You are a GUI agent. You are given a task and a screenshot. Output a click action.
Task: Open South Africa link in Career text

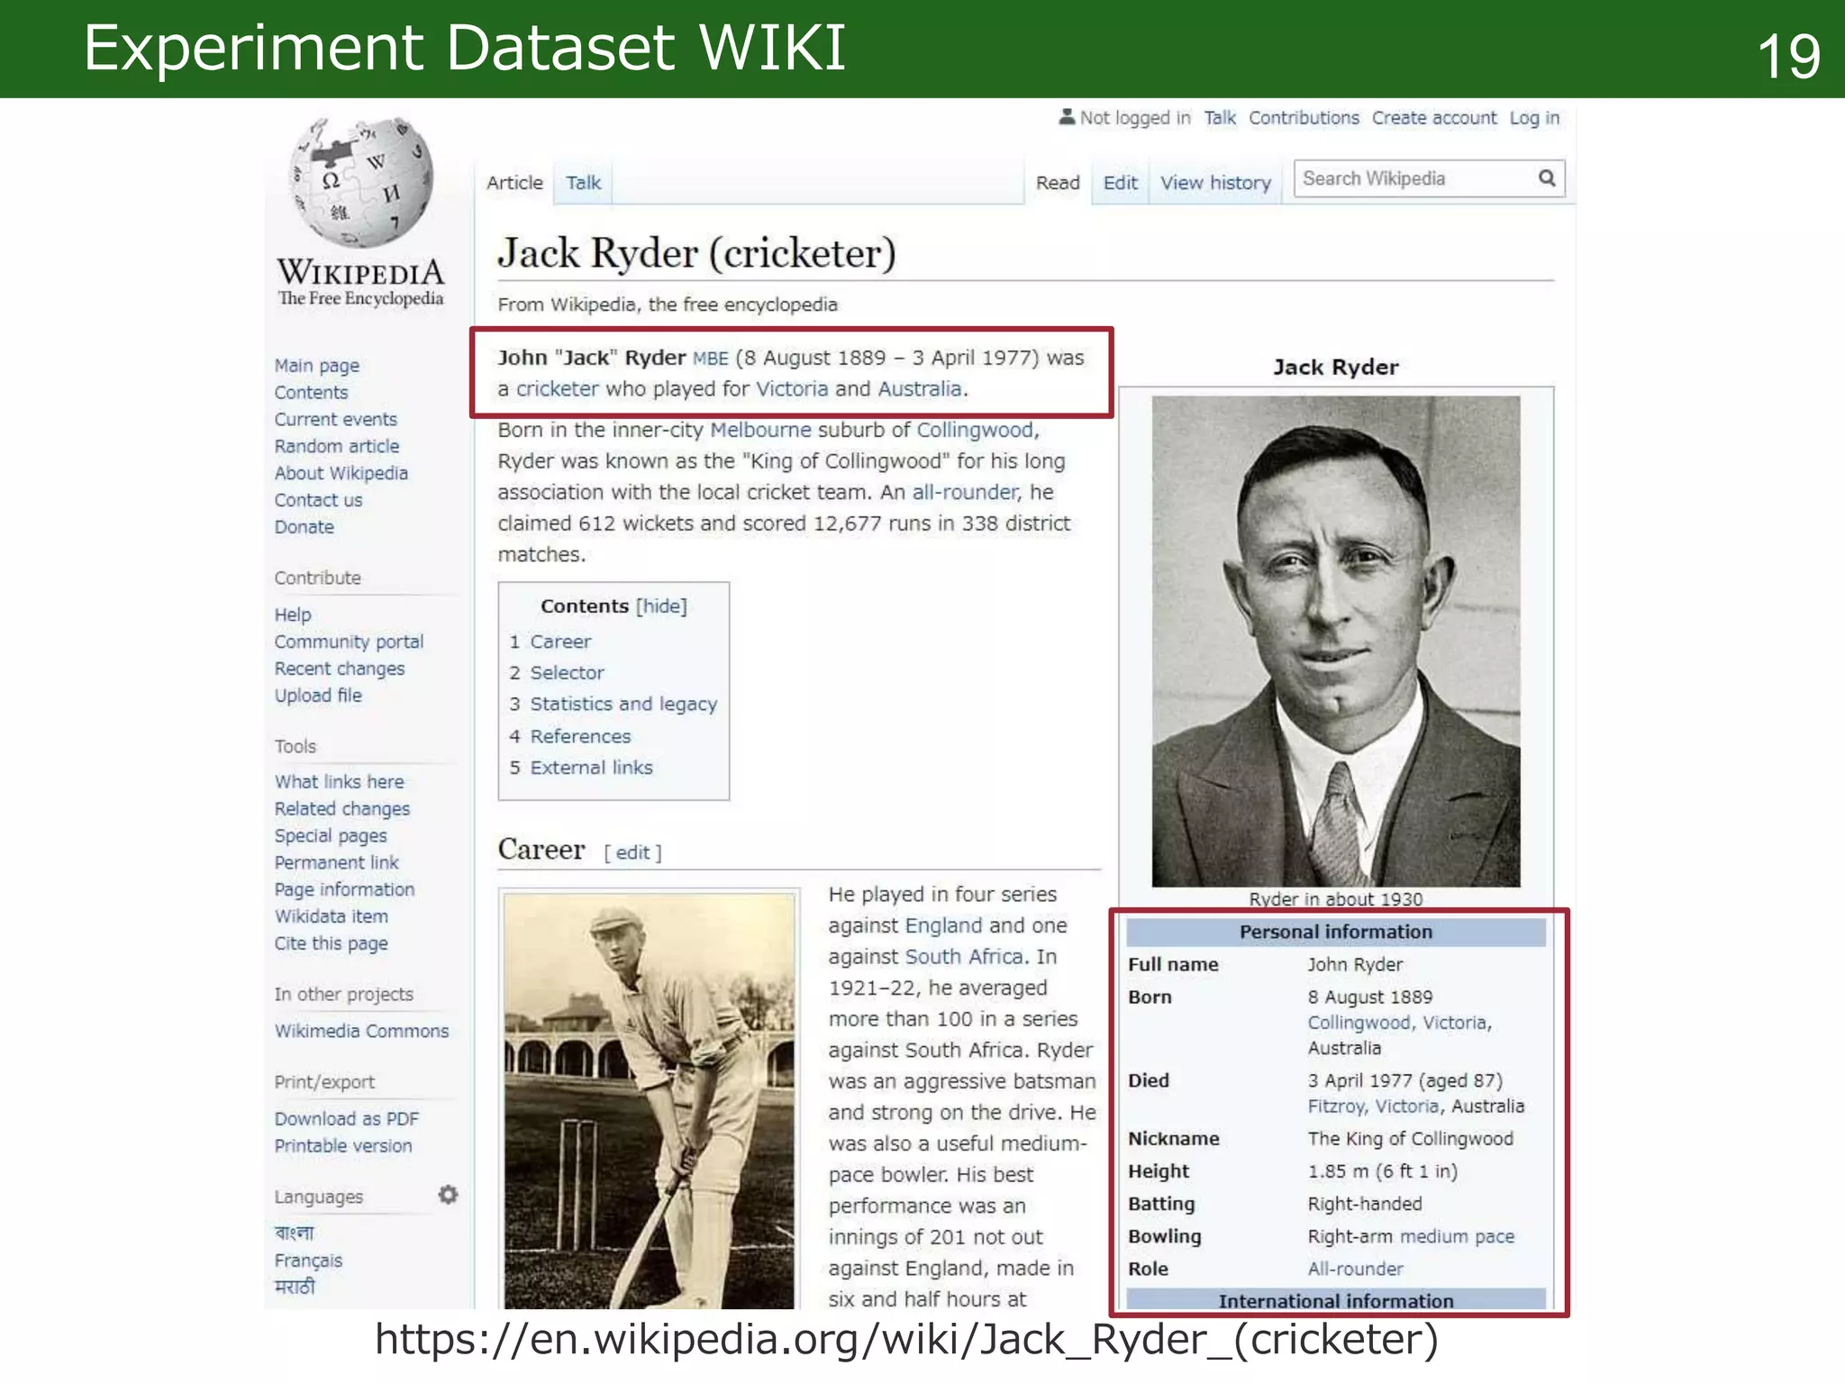964,958
